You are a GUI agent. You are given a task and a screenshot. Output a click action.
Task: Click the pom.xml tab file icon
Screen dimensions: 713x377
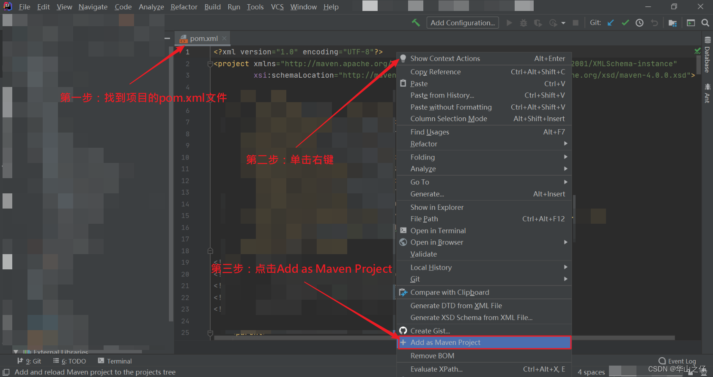click(184, 39)
